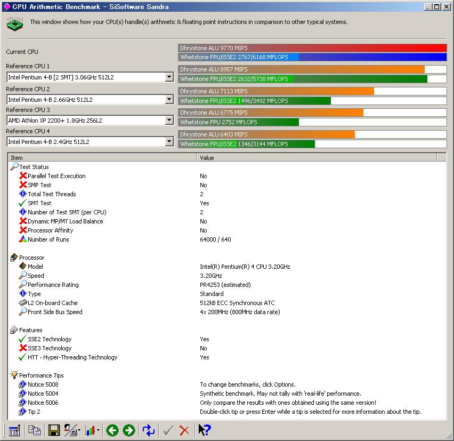Click the value 64000 / 640
Screen dimensions: 454x441
(215, 239)
